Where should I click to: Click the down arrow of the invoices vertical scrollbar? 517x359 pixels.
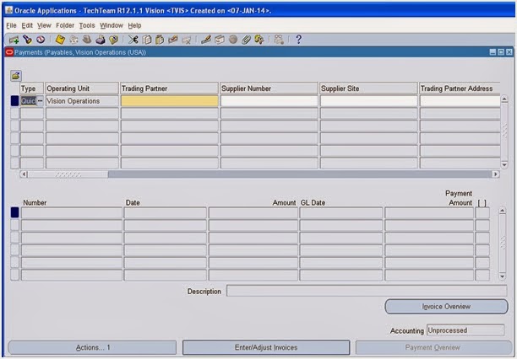tap(502, 276)
